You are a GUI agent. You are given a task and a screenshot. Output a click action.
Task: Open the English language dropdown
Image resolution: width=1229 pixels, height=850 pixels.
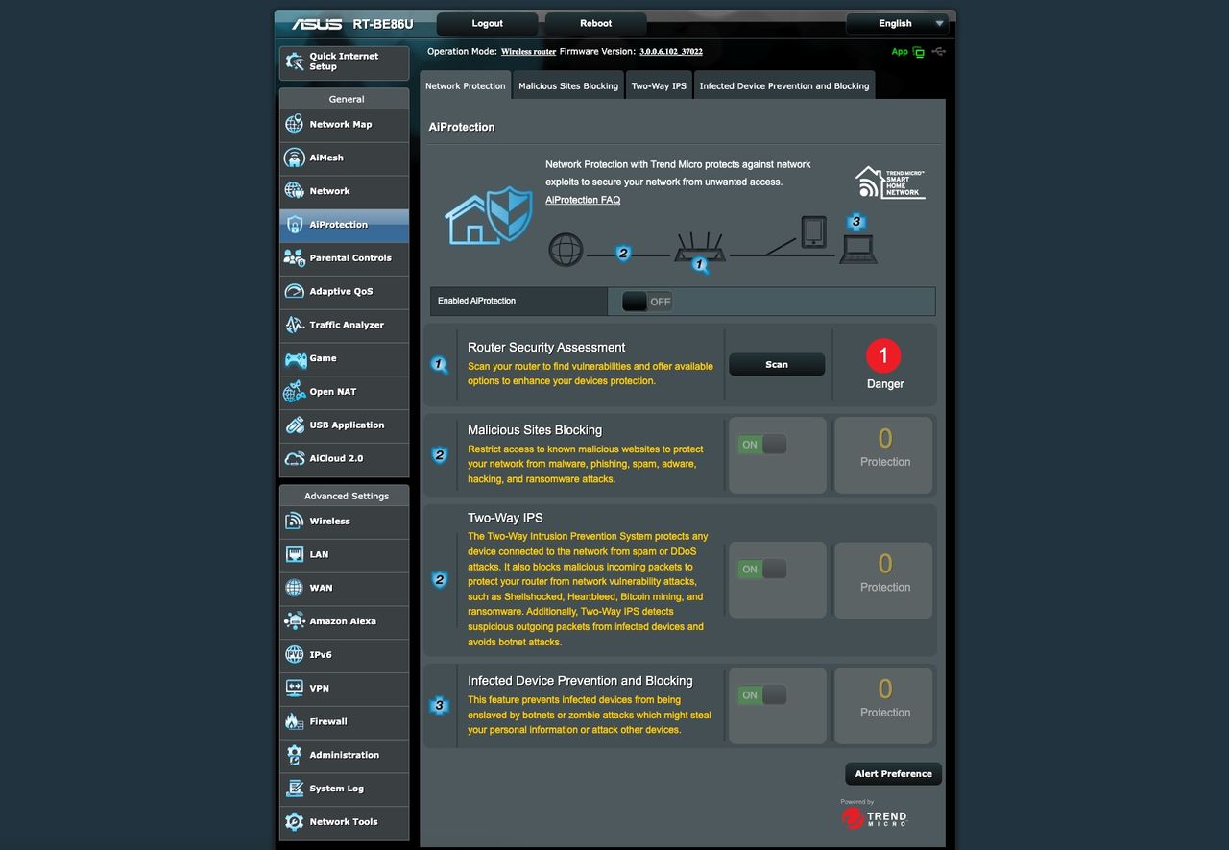tap(898, 23)
